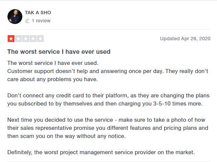Click the final line starting 'Definitely, the worst project'
Screen dimensions: 217x162
point(101,153)
